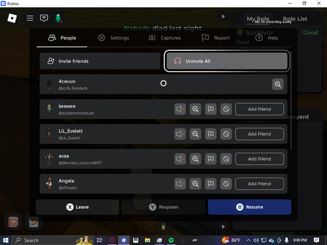
Task: Click the top play arrow expander
Action: [223, 16]
